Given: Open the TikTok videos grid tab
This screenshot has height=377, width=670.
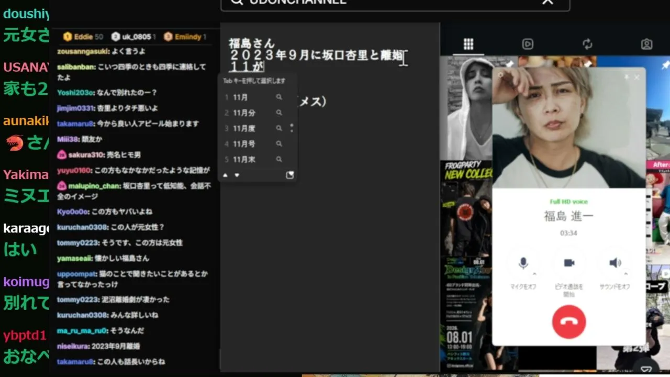Looking at the screenshot, I should pos(468,45).
